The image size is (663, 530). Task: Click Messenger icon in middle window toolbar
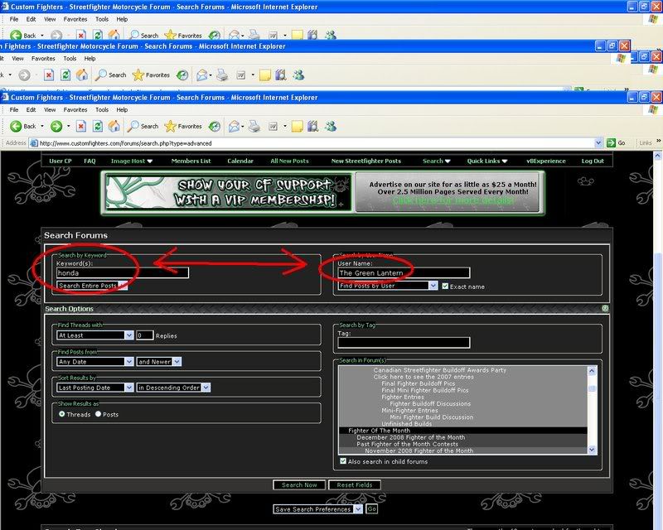(298, 75)
